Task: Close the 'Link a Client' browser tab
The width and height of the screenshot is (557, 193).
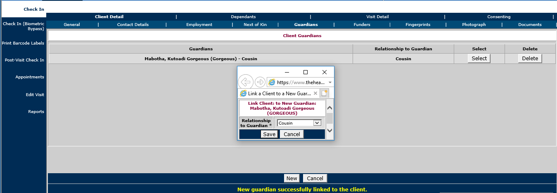Action: 315,94
